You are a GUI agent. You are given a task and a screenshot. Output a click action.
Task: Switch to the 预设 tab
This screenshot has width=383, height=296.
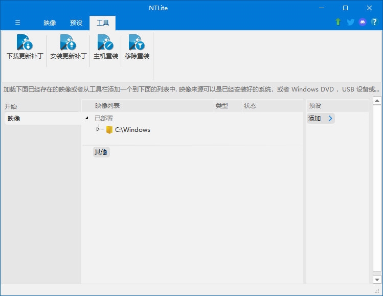click(76, 22)
